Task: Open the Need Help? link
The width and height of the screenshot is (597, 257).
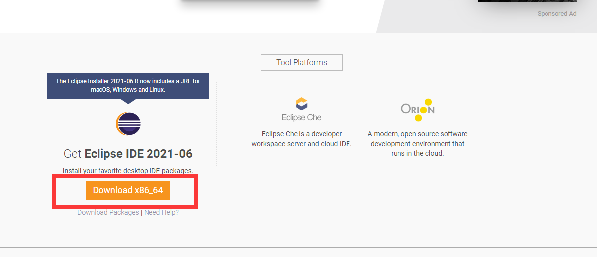Action: click(x=161, y=212)
